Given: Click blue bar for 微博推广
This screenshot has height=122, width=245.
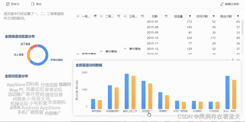Looking at the screenshot, I should tap(160, 100).
